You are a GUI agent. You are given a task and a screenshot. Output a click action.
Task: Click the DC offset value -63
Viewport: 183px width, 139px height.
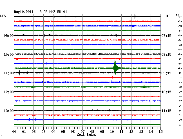pos(180,54)
